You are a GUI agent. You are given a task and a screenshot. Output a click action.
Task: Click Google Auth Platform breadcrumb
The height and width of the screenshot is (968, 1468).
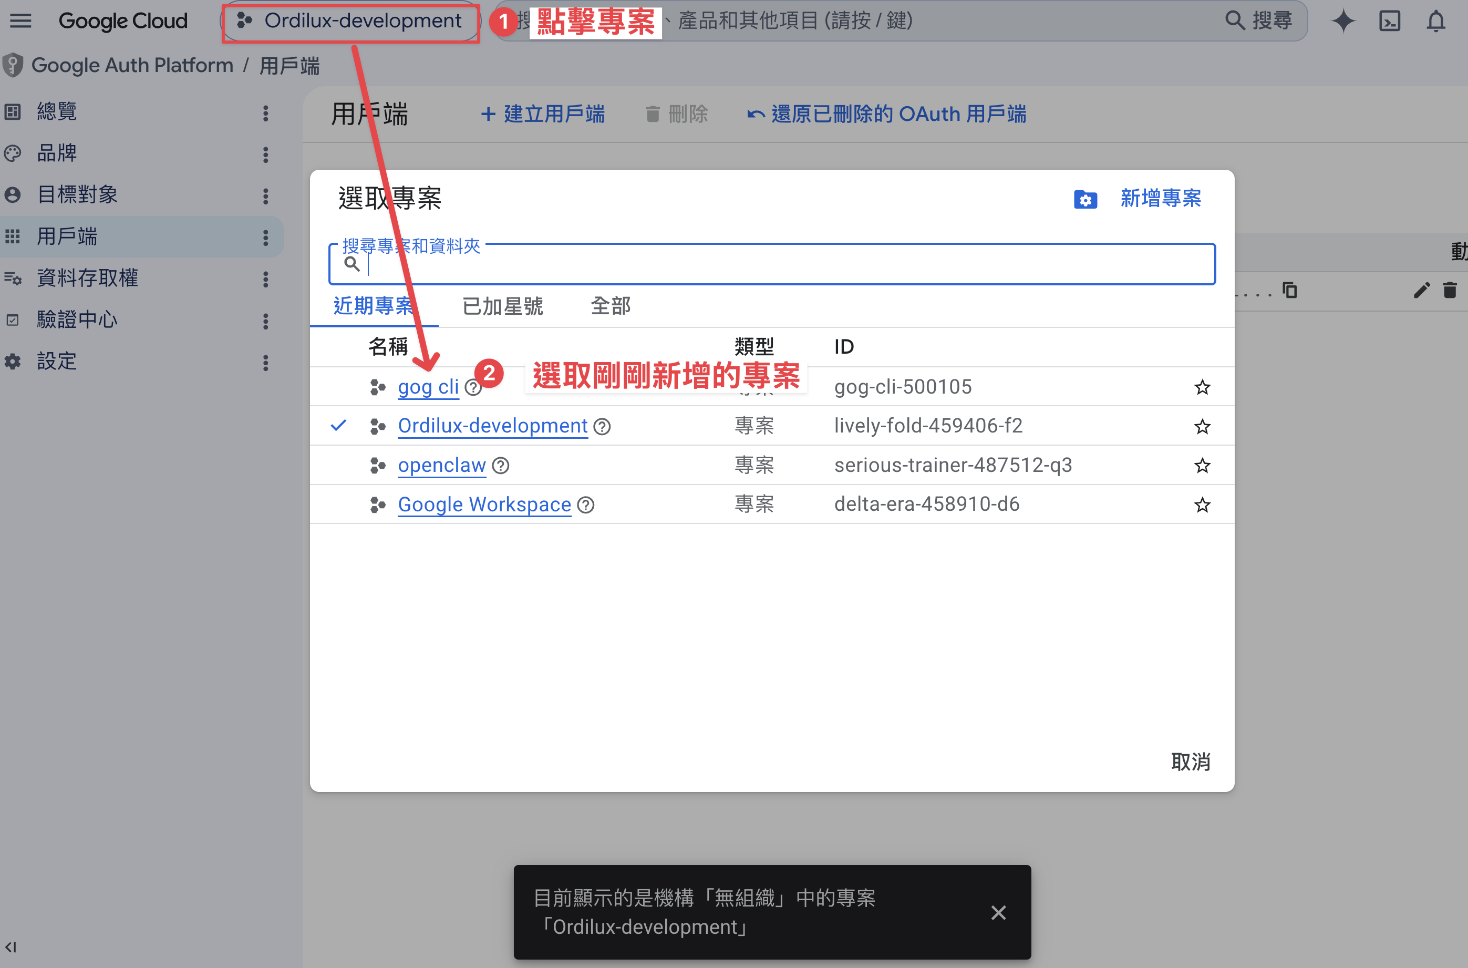132,65
